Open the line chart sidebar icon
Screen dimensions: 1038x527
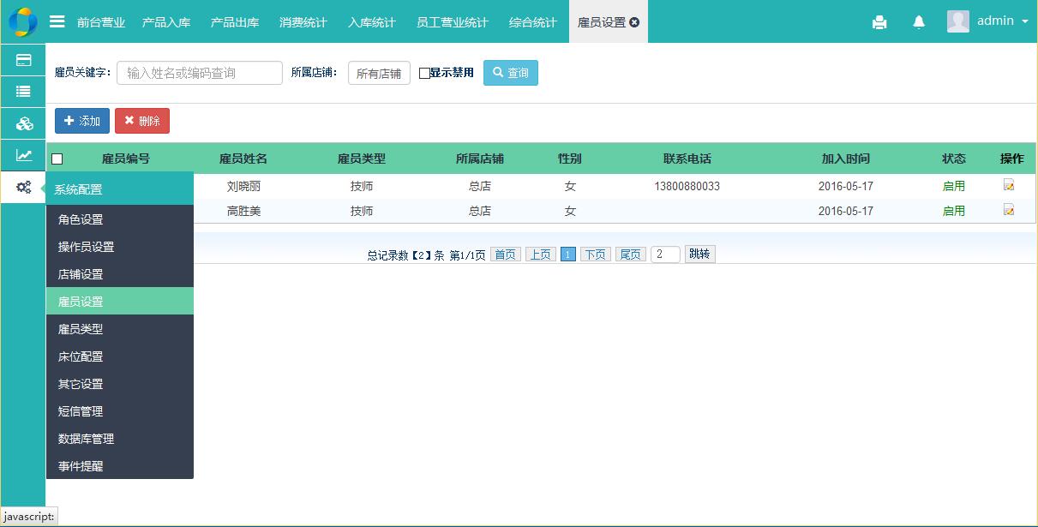click(23, 155)
